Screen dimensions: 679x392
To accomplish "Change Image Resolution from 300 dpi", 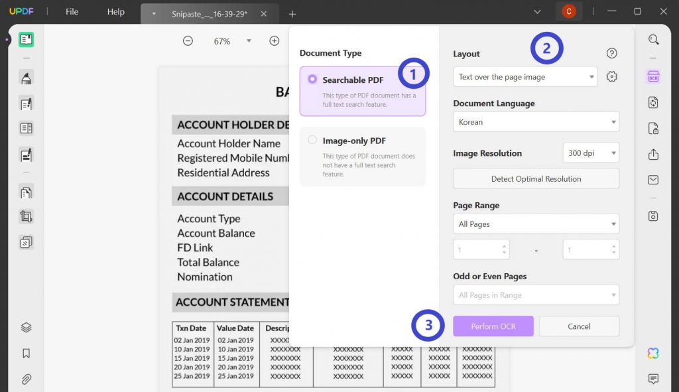I will pyautogui.click(x=591, y=153).
